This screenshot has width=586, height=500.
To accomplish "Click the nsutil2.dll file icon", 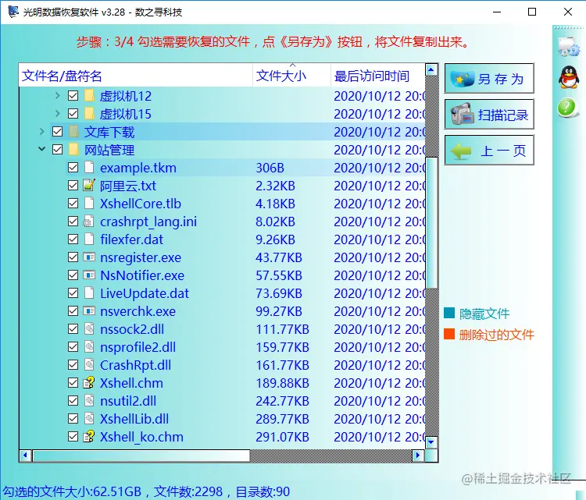I will [89, 400].
